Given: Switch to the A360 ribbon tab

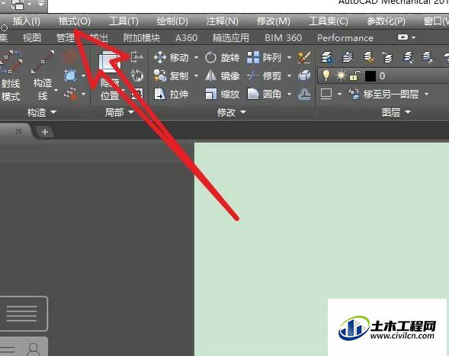Looking at the screenshot, I should point(186,38).
